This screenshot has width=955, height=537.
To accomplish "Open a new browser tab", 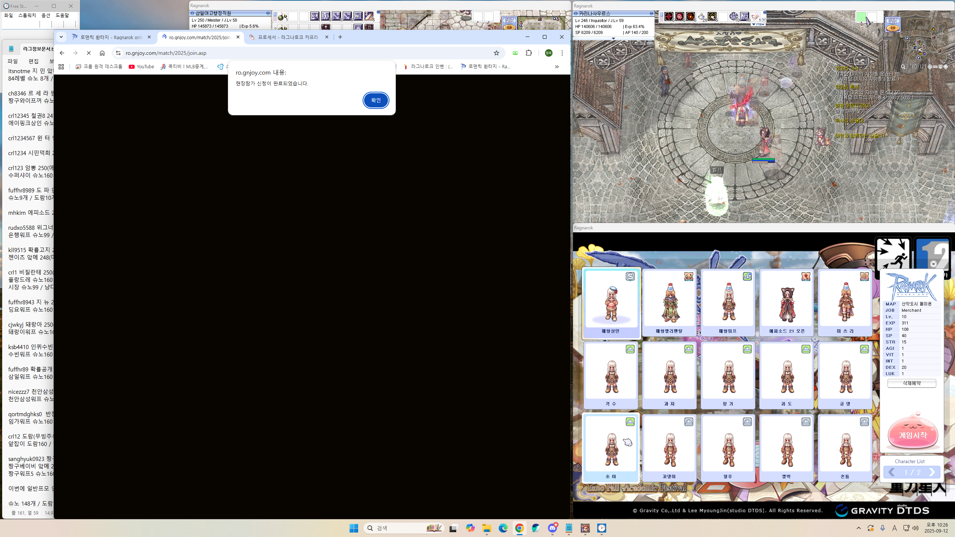I will [340, 37].
